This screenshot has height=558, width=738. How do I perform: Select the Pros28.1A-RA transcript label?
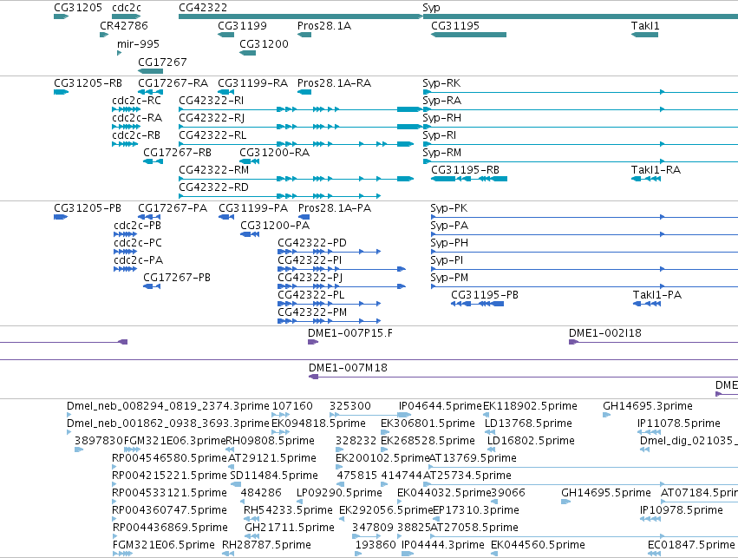click(334, 83)
